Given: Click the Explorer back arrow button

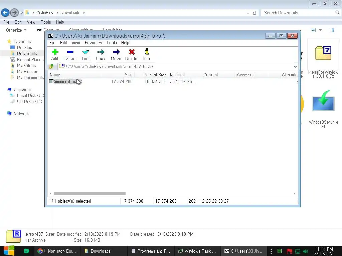Looking at the screenshot, I should point(5,13).
